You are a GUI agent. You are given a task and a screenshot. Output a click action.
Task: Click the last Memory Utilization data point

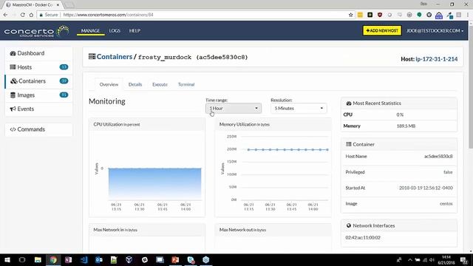click(x=327, y=149)
